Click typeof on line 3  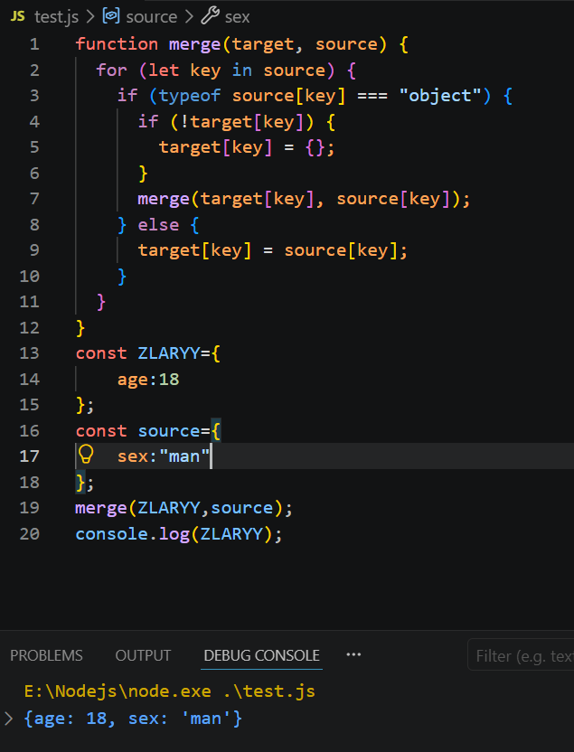point(190,96)
